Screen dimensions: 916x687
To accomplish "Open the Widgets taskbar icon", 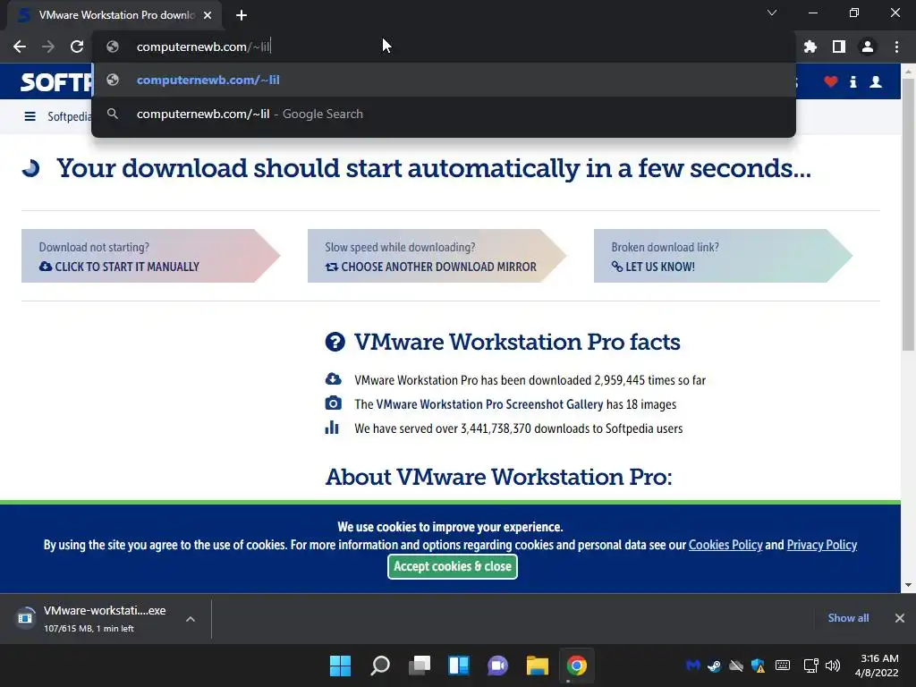I will 459,666.
